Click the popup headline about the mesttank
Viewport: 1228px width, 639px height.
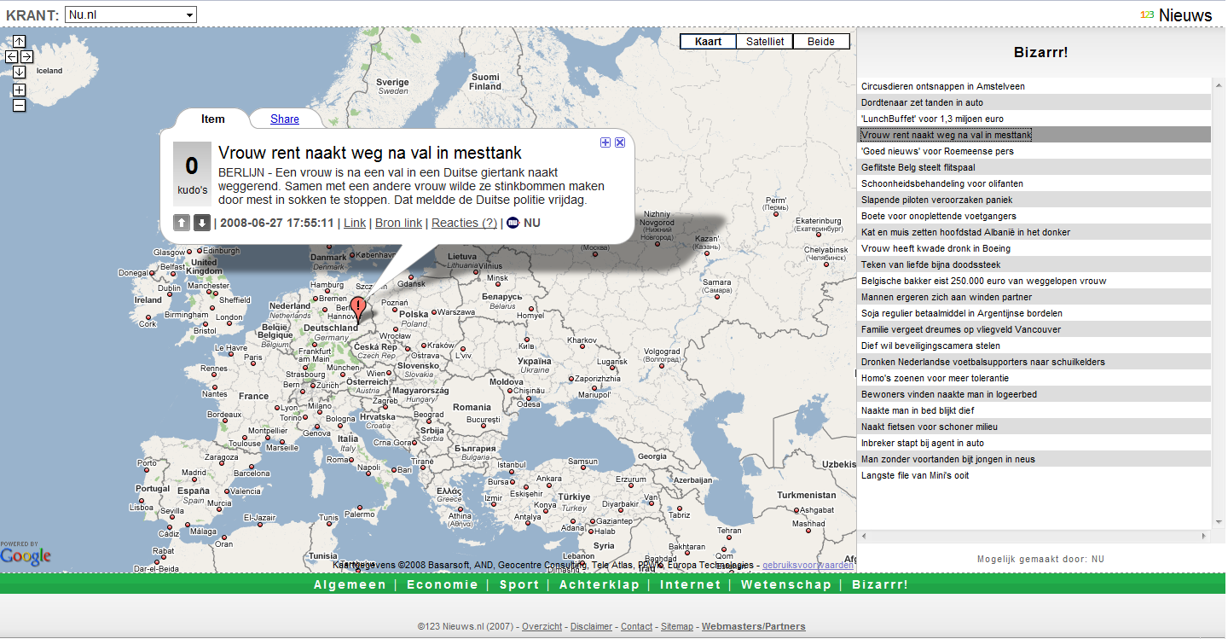click(x=370, y=153)
